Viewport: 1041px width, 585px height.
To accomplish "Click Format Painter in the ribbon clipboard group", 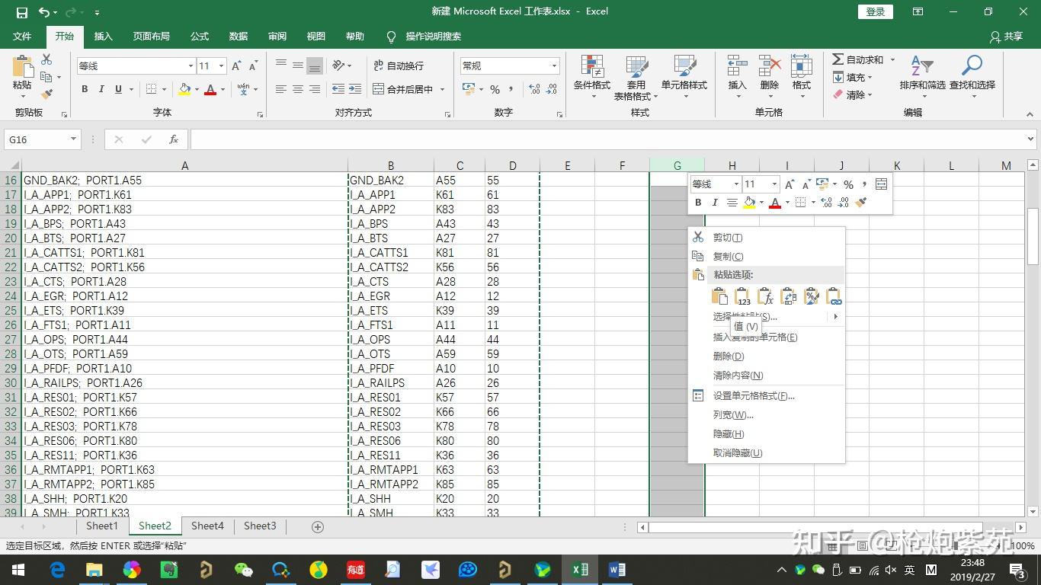I will [x=46, y=94].
